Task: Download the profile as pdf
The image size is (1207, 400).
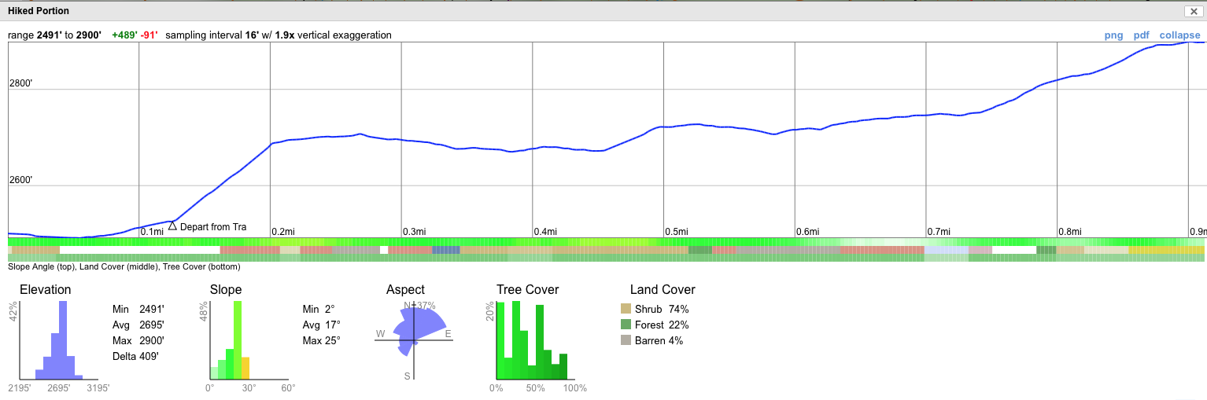Action: (1141, 35)
